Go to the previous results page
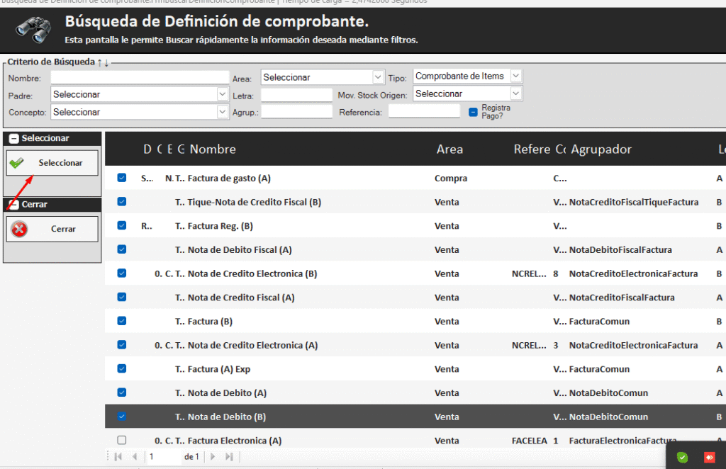This screenshot has width=726, height=469. click(135, 457)
